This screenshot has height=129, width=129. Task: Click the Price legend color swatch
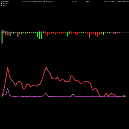tap(2, 5)
